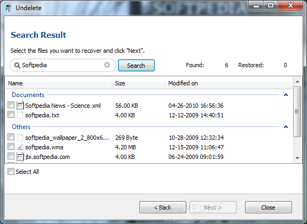Check the jbi.softpedia.com checkbox
Screen dimensions: 307x224
(x=11, y=156)
